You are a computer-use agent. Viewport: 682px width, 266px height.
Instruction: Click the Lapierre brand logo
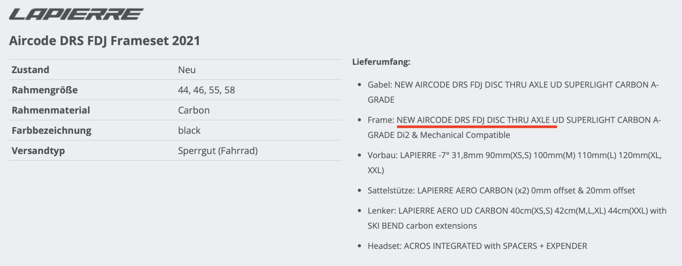[76, 14]
